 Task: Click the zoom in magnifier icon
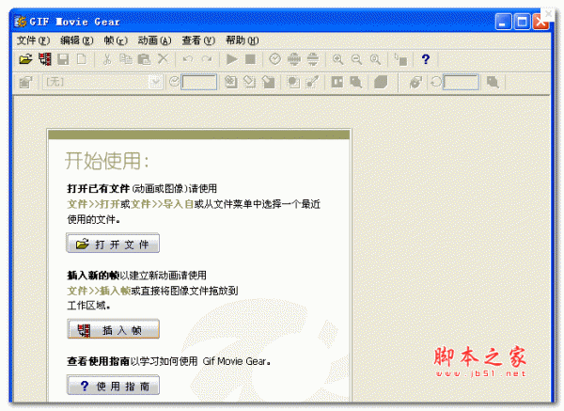click(337, 59)
